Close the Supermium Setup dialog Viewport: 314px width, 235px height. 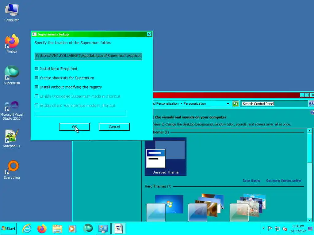click(149, 34)
